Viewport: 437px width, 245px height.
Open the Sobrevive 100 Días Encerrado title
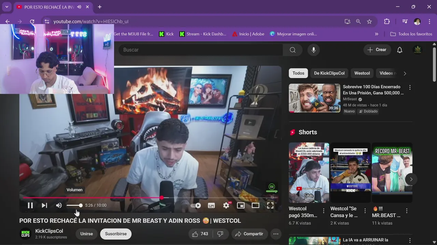click(373, 90)
